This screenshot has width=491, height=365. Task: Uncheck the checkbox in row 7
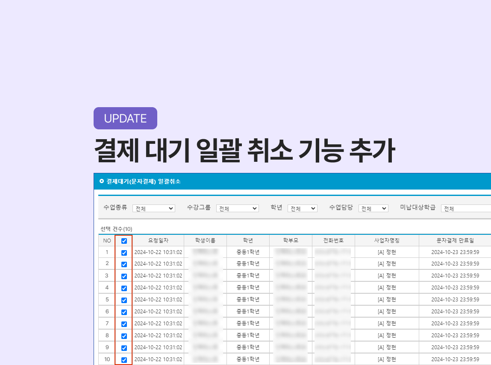[x=124, y=324]
